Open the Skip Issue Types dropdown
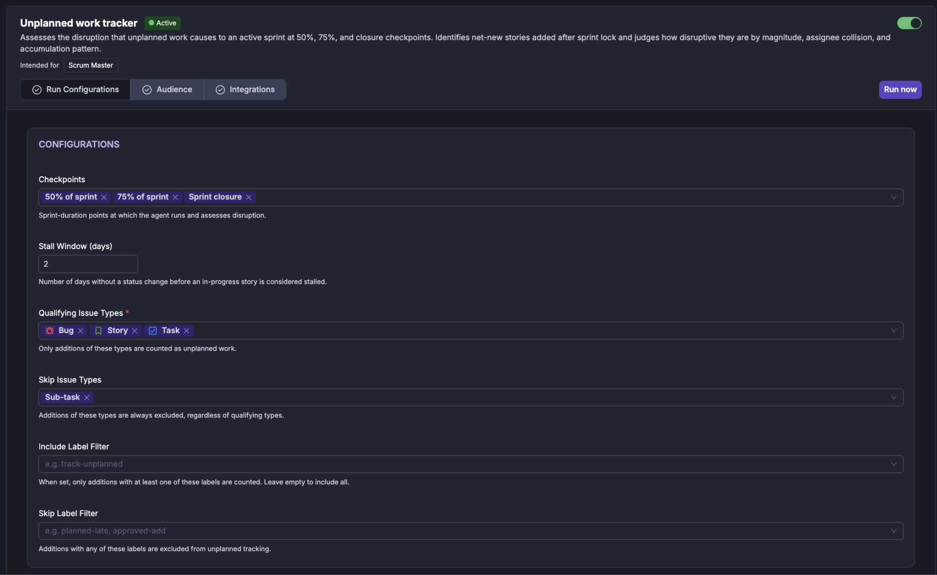Viewport: 937px width, 575px height. point(894,397)
